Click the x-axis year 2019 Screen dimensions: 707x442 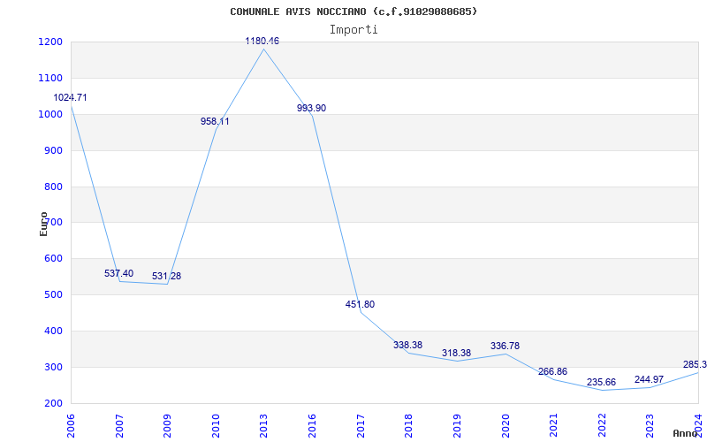pos(457,425)
